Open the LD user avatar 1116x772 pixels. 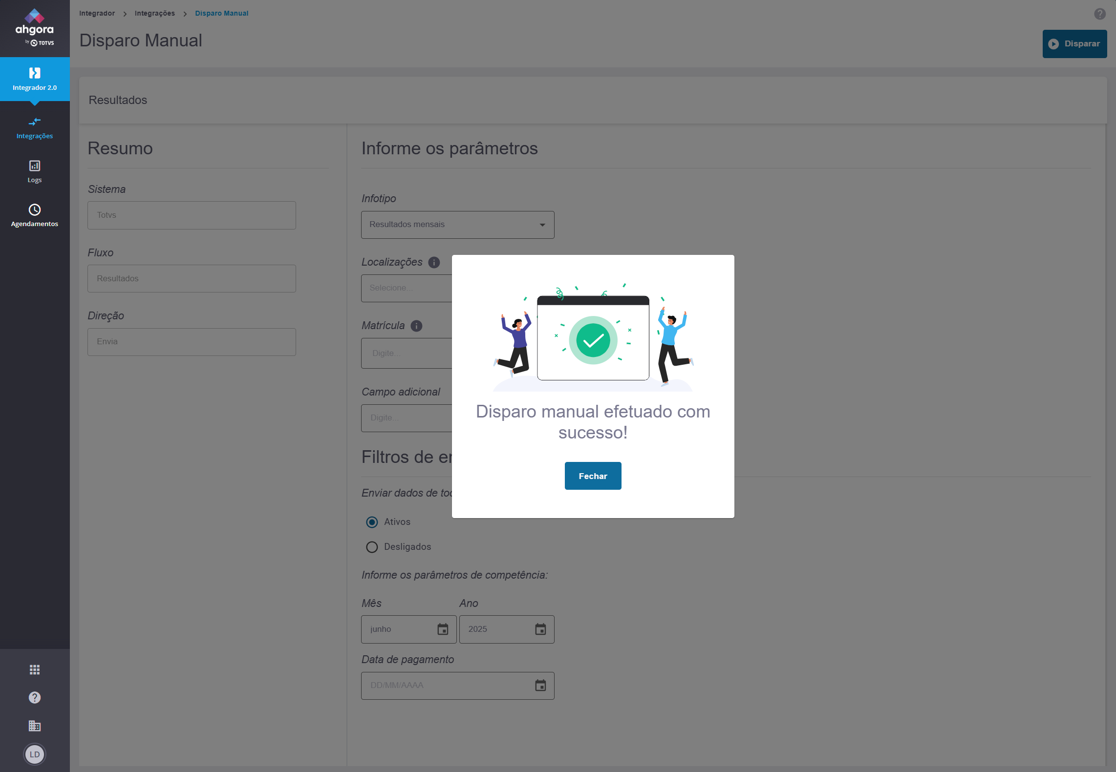coord(34,754)
